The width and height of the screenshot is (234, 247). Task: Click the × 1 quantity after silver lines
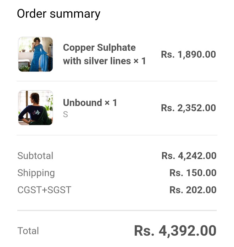pos(140,61)
